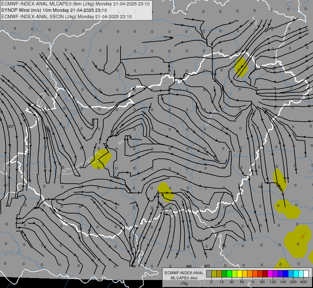This screenshot has width=313, height=288.
Task: Select the lime yellow-green legend swatch
Action: [x=234, y=274]
